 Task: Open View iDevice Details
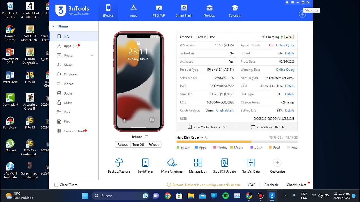coord(267,127)
